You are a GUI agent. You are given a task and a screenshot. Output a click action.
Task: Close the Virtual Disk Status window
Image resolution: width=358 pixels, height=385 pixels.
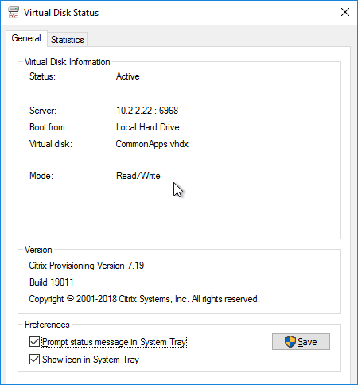coord(345,12)
